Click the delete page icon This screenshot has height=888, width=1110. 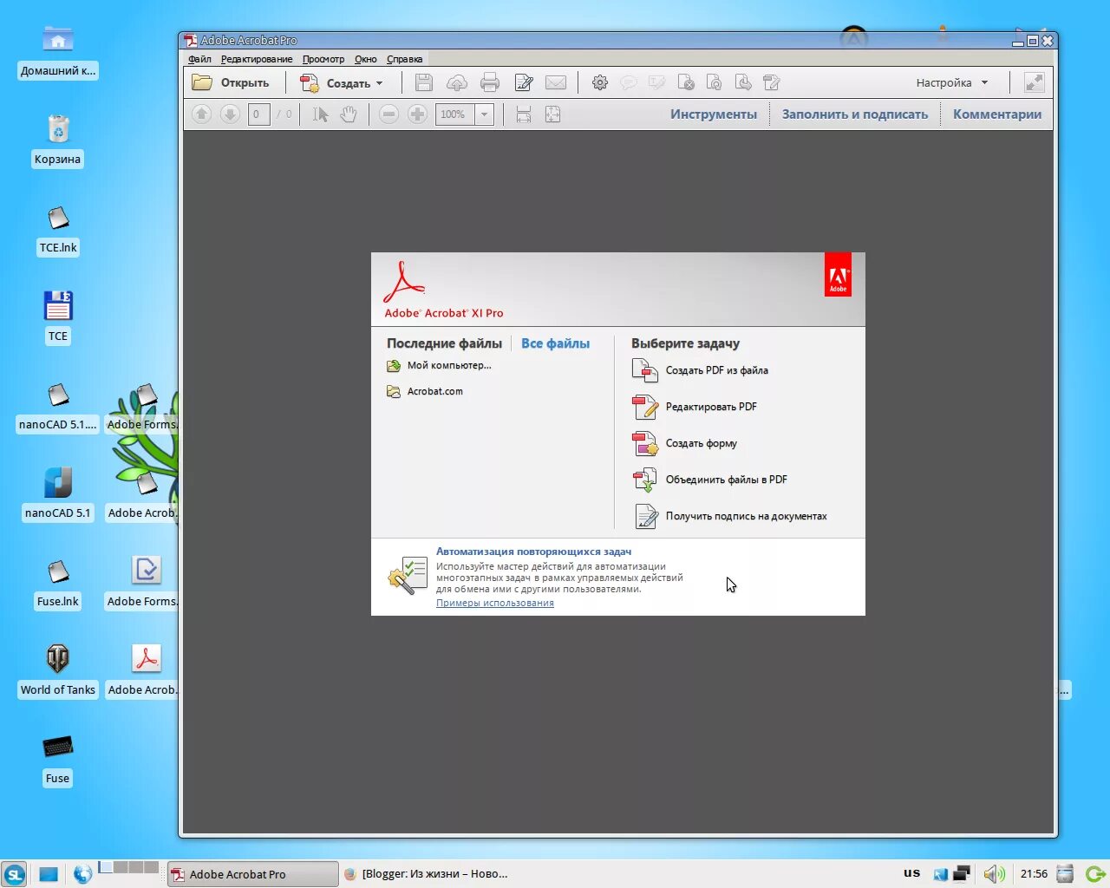pyautogui.click(x=686, y=83)
